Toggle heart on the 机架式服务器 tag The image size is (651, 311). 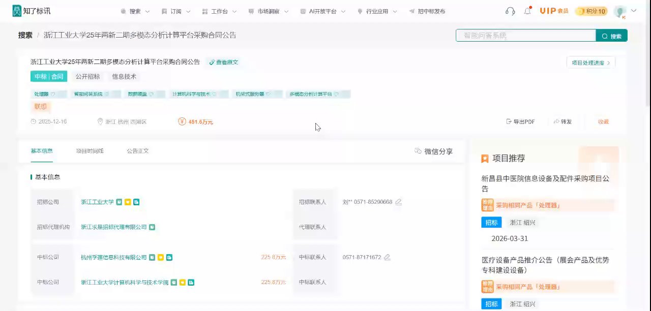coord(268,94)
